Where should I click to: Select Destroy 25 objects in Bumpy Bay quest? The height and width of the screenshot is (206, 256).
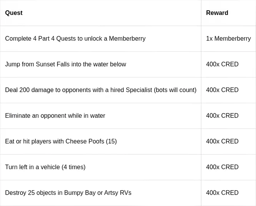point(68,193)
